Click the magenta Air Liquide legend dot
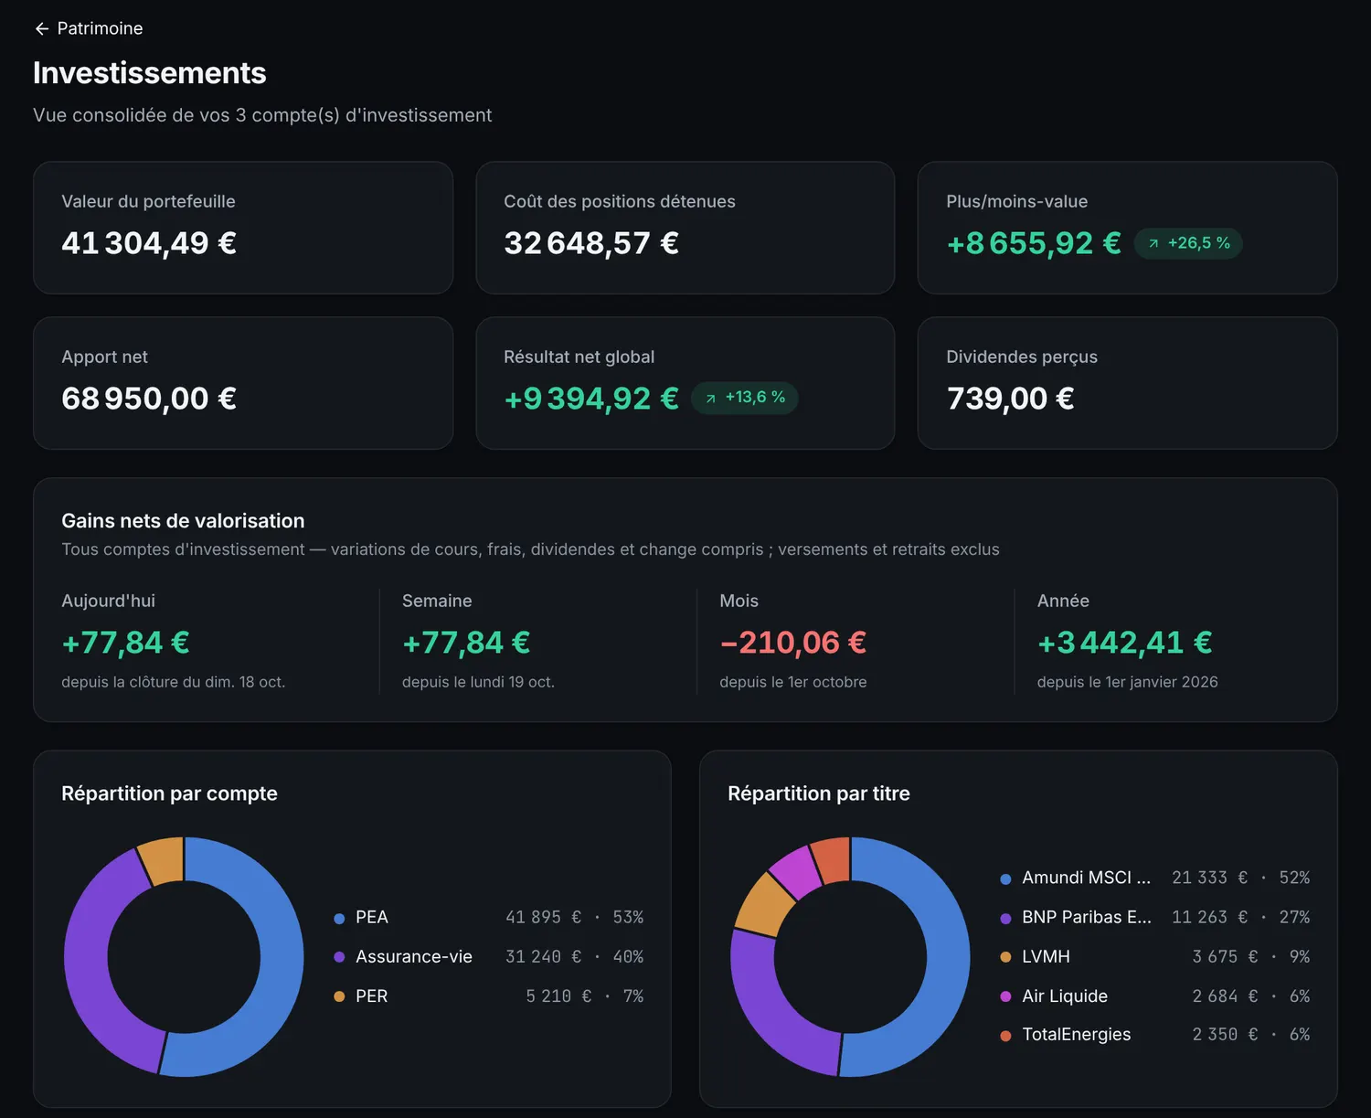The width and height of the screenshot is (1371, 1118). pos(1005,996)
